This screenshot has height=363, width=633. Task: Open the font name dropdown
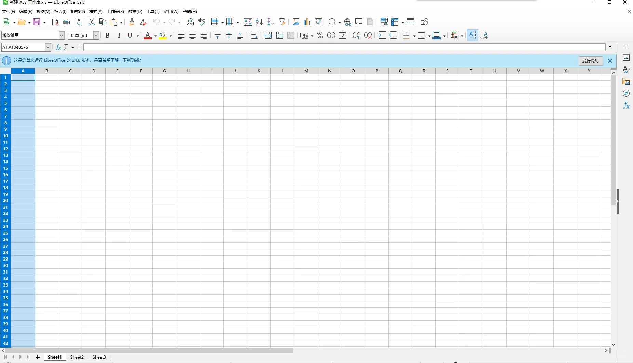(x=61, y=36)
